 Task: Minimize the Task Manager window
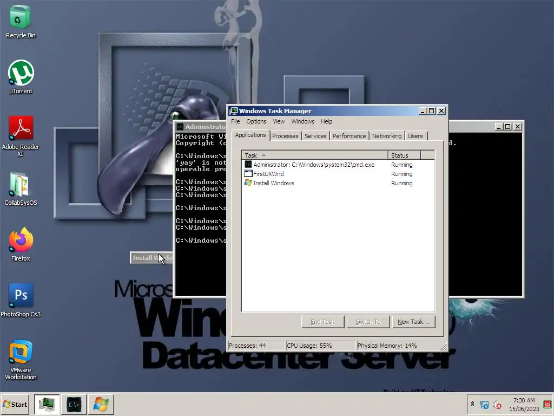pyautogui.click(x=422, y=111)
